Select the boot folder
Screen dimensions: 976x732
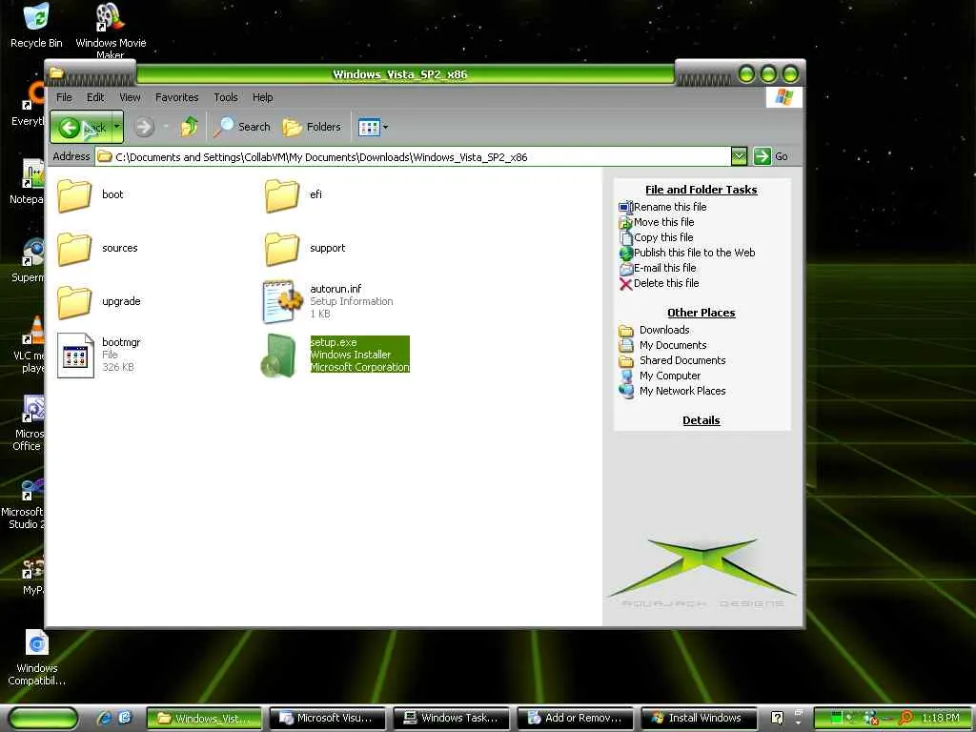pyautogui.click(x=91, y=194)
